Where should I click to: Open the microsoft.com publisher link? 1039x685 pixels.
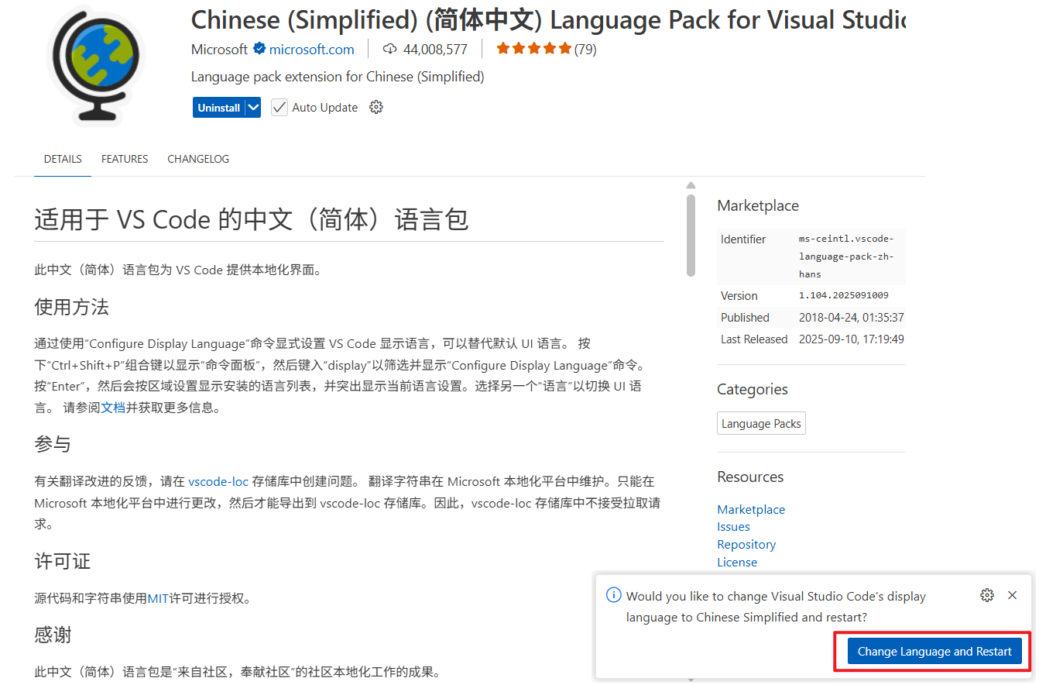pos(312,49)
